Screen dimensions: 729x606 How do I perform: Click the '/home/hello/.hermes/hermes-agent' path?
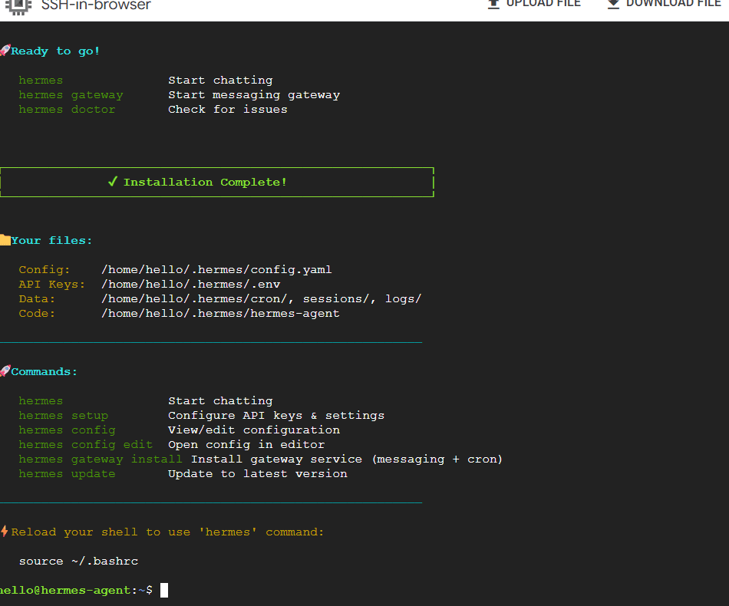tap(220, 313)
